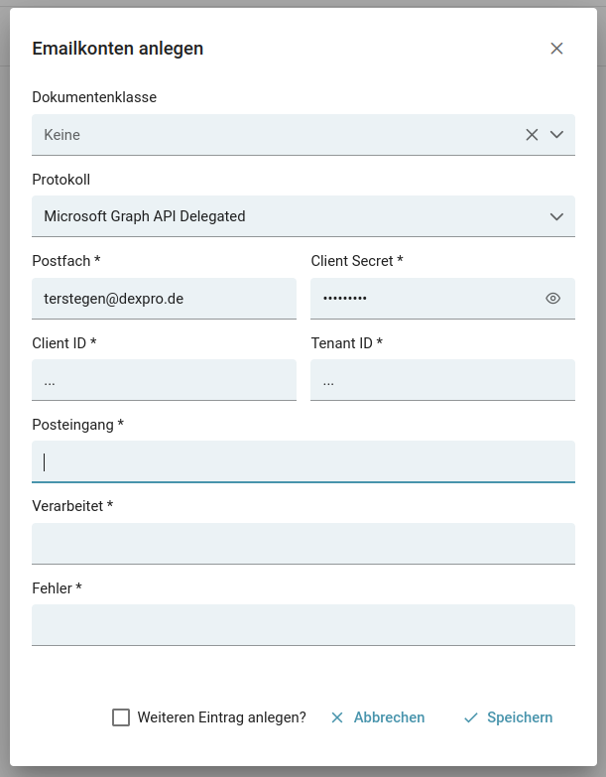Select the Microsoft Graph API Delegated field
This screenshot has width=606, height=777.
click(x=278, y=216)
